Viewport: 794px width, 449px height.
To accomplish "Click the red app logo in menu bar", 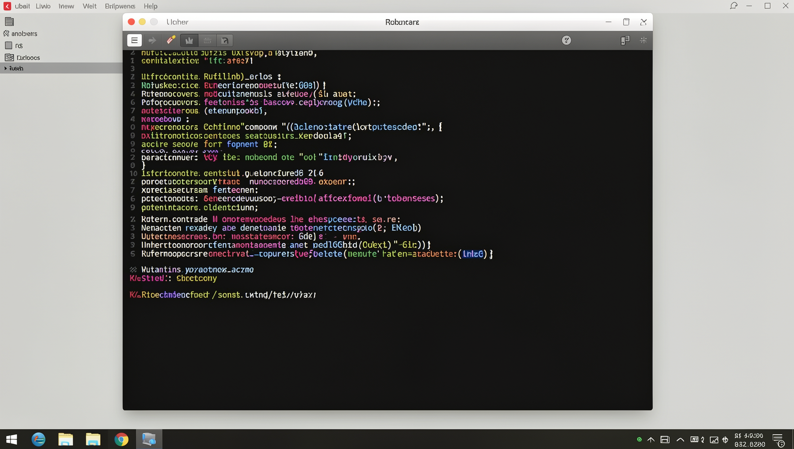I will (7, 6).
